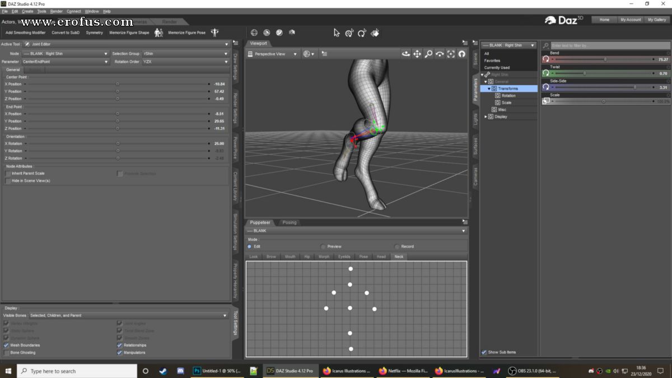Open the Perspective View camera dropdown

pos(273,54)
